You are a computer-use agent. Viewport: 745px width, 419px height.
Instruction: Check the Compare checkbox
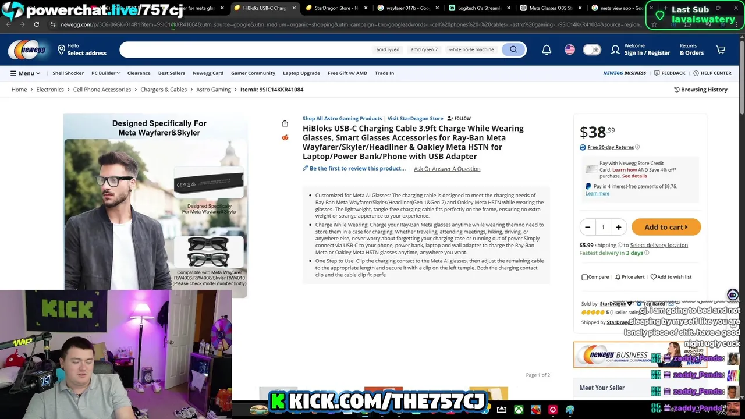(x=584, y=277)
